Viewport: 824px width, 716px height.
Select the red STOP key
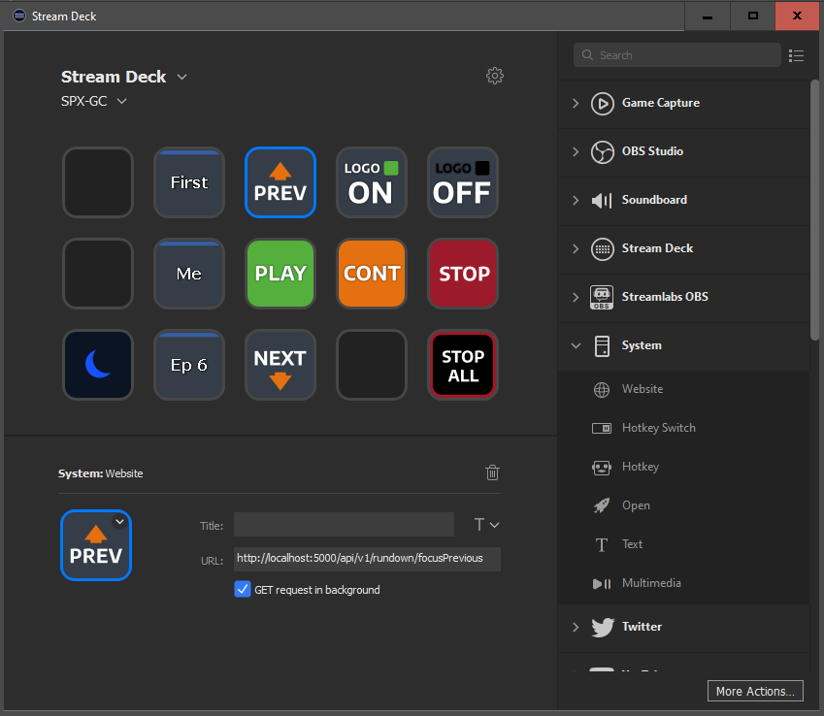[x=462, y=274]
